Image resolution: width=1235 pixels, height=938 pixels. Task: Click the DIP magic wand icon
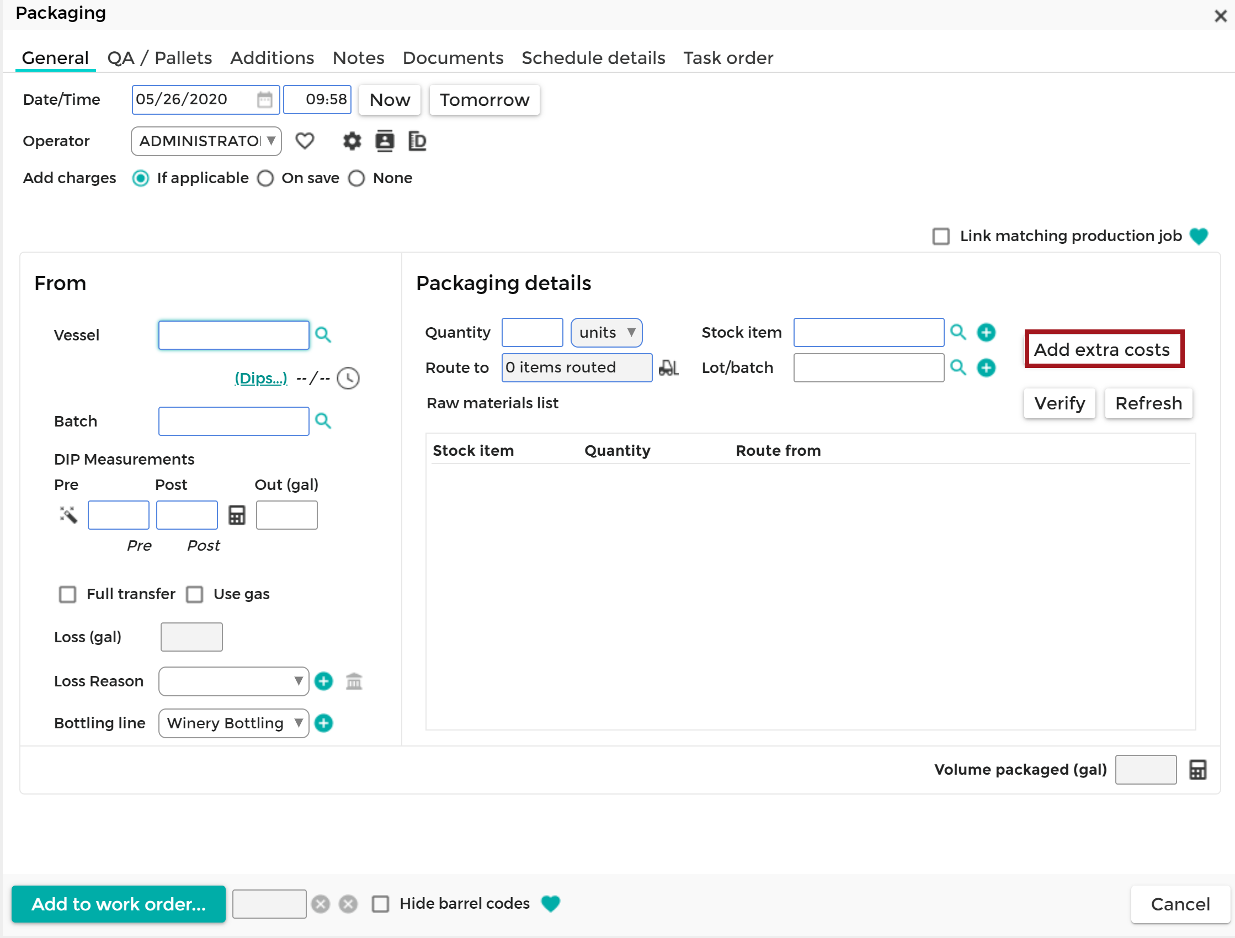[68, 515]
